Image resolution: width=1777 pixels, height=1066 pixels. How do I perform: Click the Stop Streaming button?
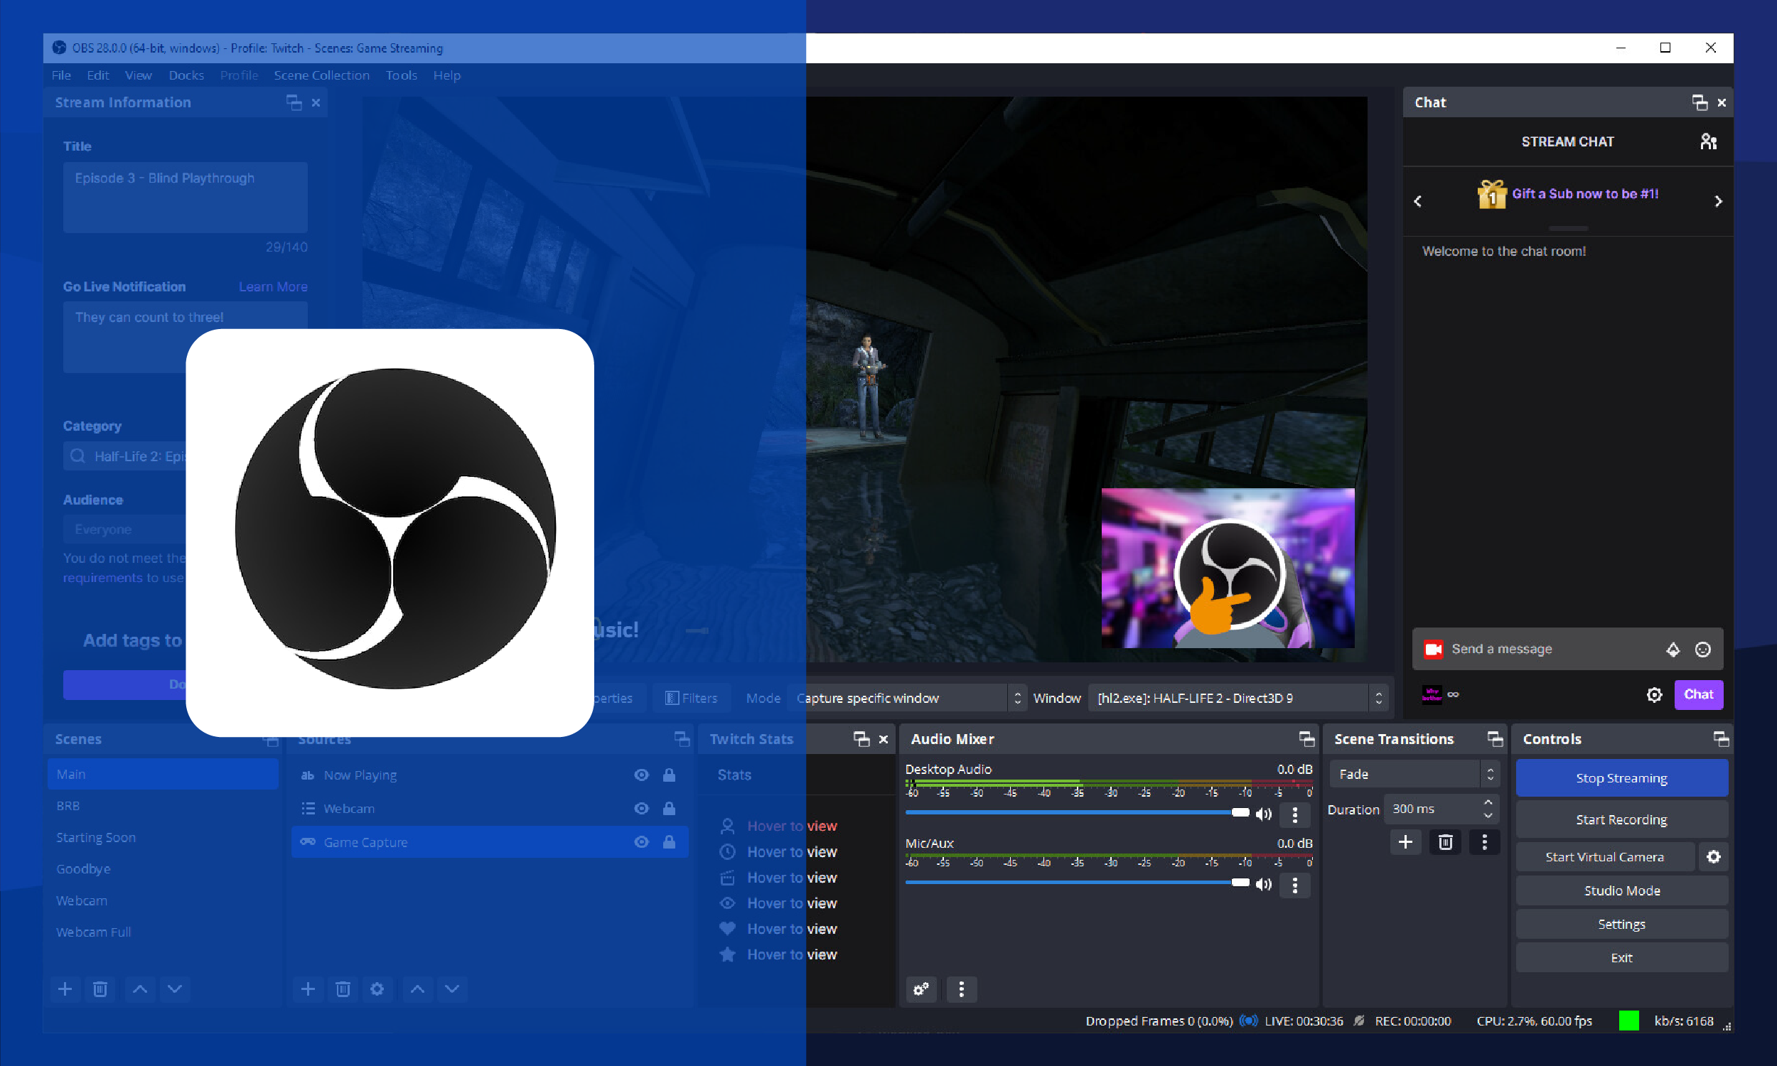(1621, 778)
